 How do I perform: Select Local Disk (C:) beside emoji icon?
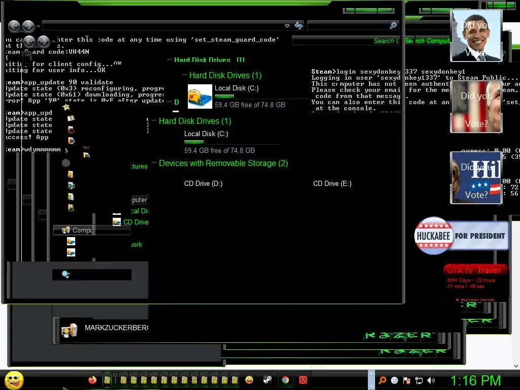point(237,88)
